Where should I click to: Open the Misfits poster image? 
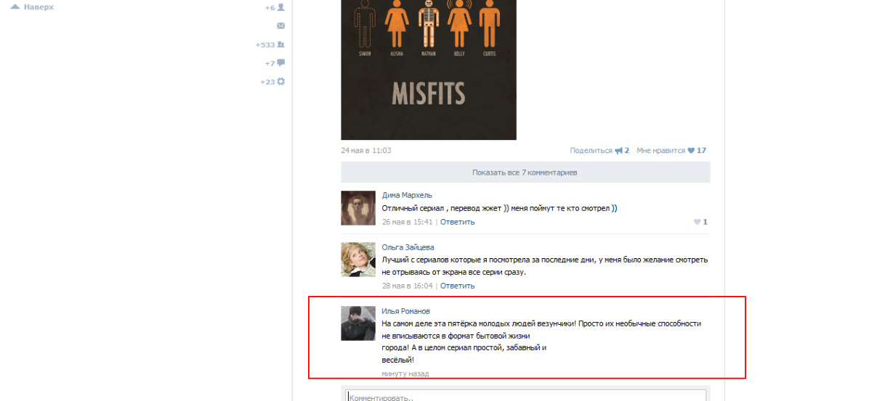(429, 70)
